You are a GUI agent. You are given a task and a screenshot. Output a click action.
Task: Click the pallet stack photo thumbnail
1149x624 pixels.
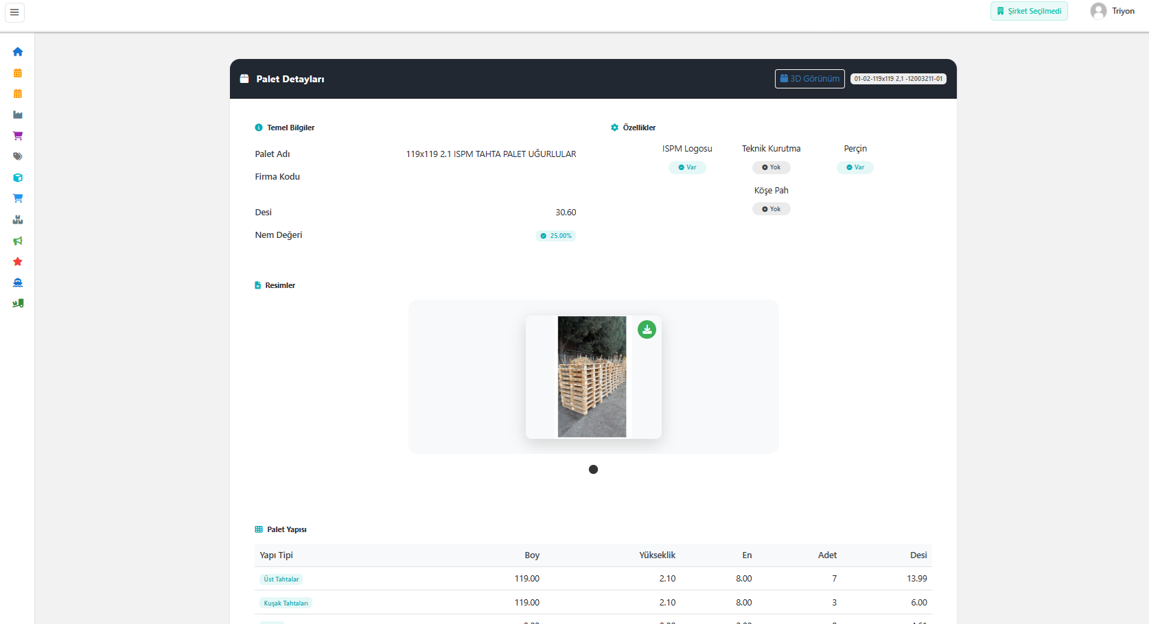tap(592, 376)
